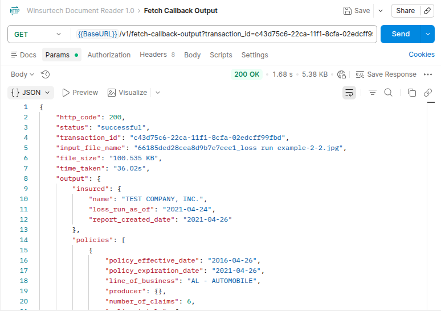Switch to the Authorization tab
441x312 pixels.
tap(109, 55)
